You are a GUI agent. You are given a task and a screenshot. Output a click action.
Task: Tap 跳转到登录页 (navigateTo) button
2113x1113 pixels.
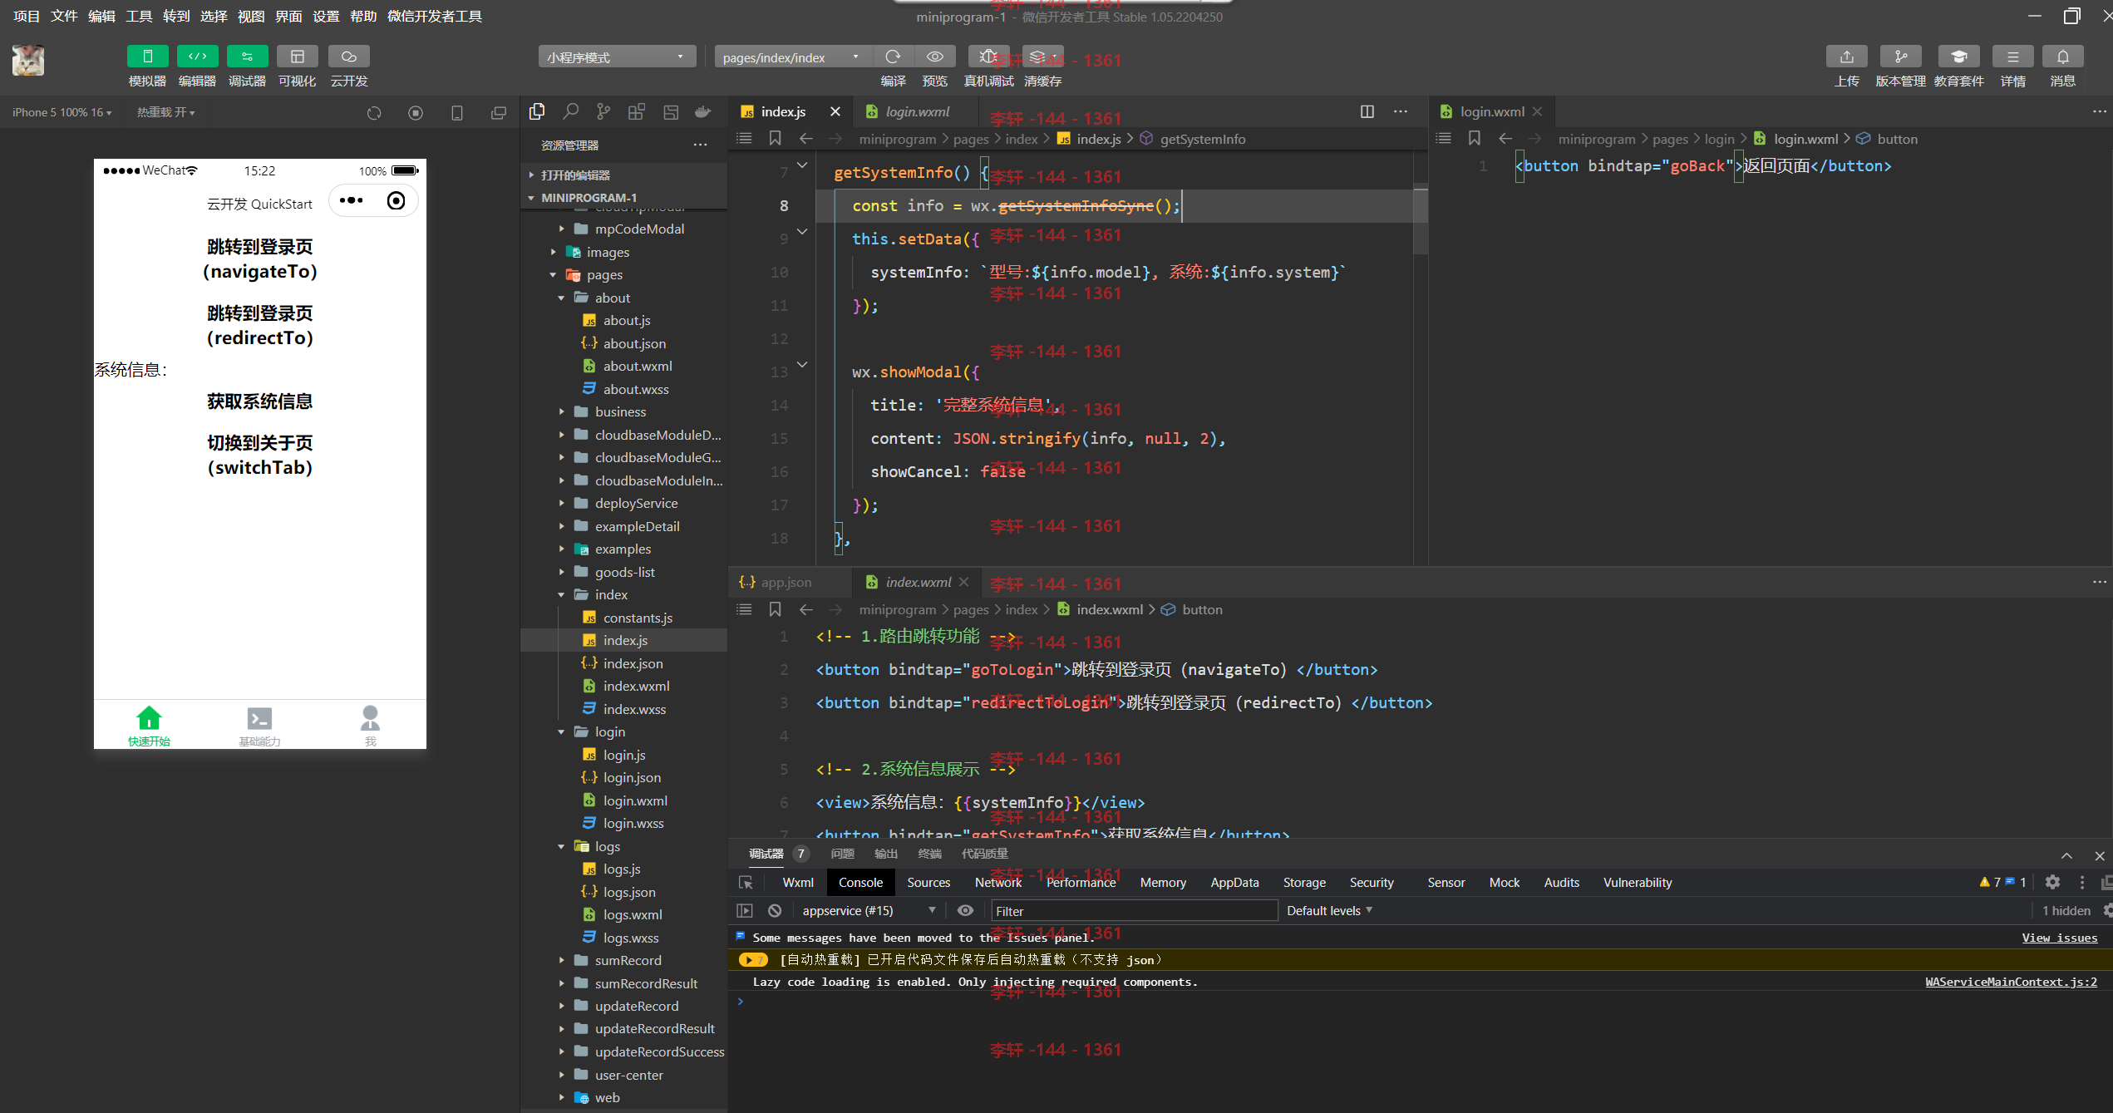click(x=259, y=259)
